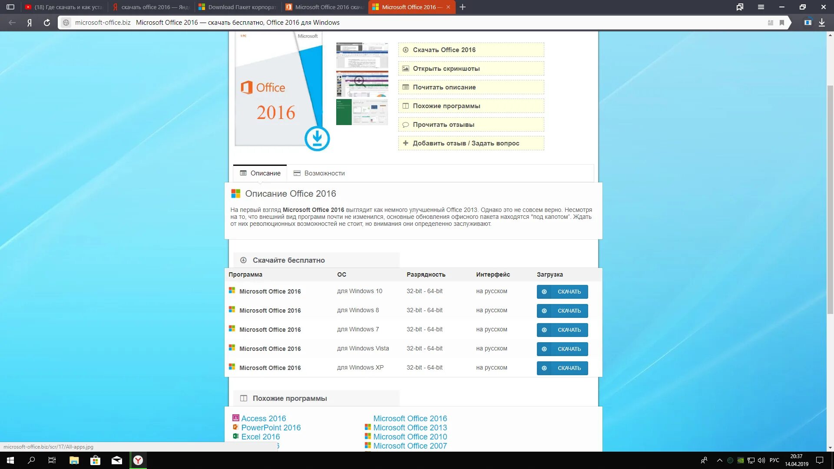Open the browser downloads arrow
834x469 pixels.
tap(822, 23)
